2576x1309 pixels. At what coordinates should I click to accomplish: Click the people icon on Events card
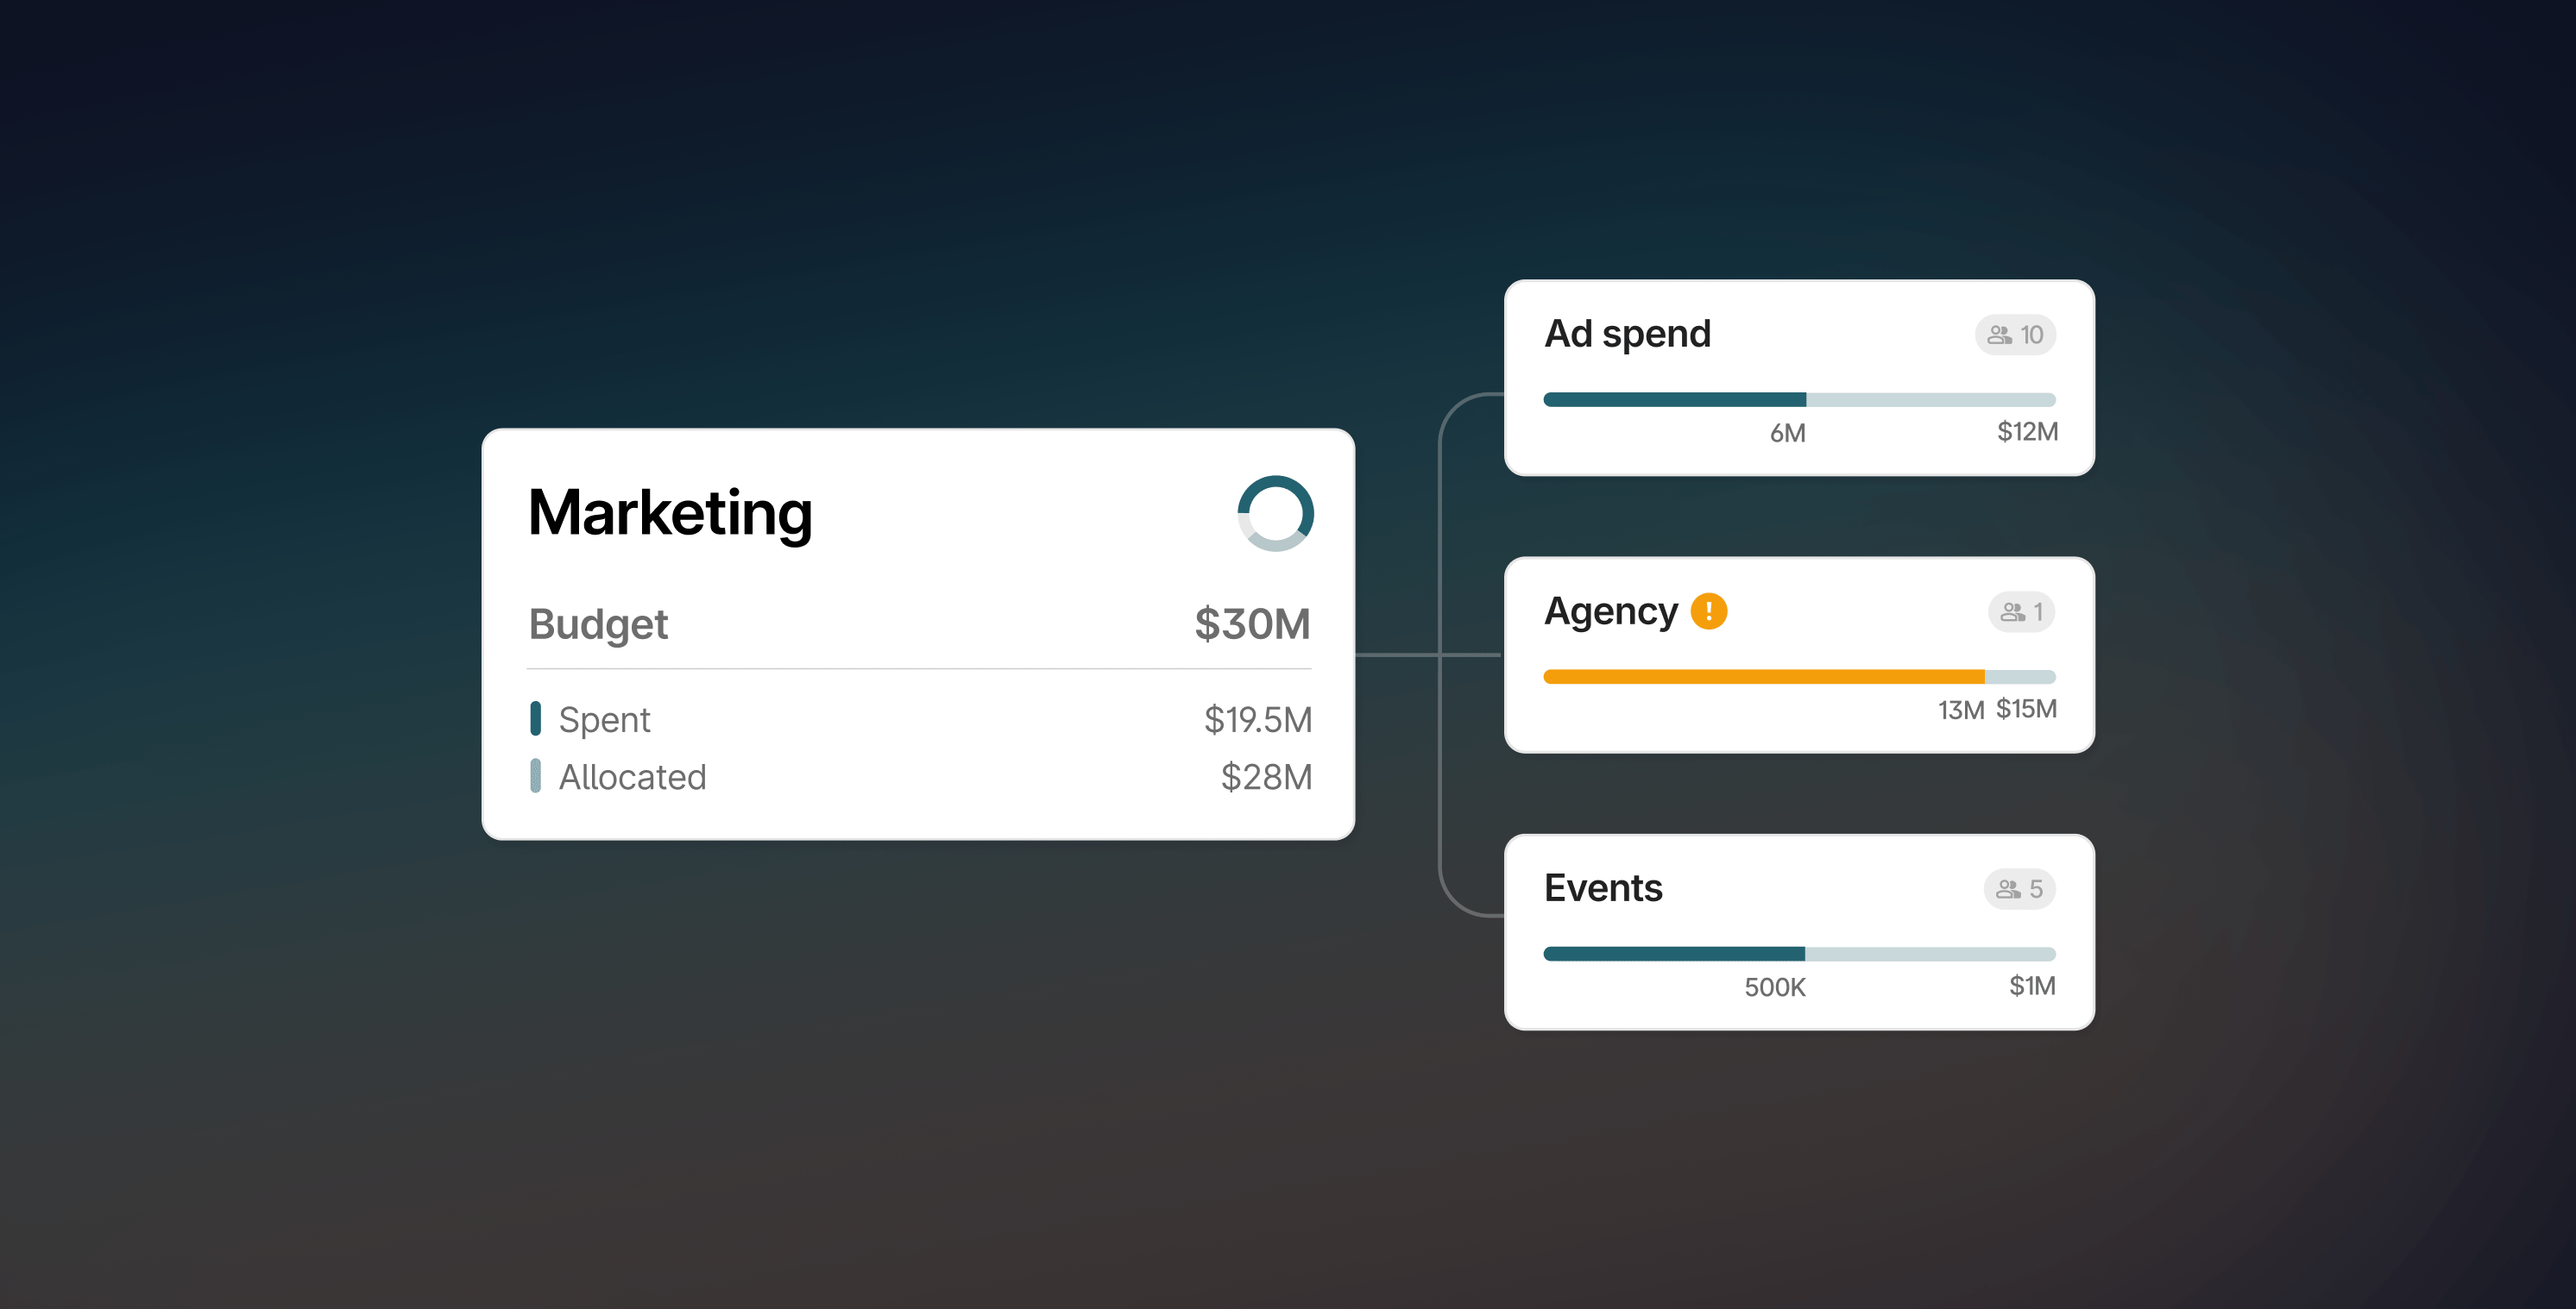[2008, 889]
